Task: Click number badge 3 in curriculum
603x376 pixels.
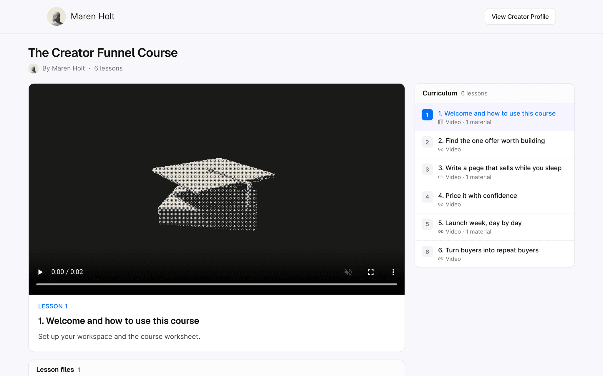Action: (x=427, y=169)
